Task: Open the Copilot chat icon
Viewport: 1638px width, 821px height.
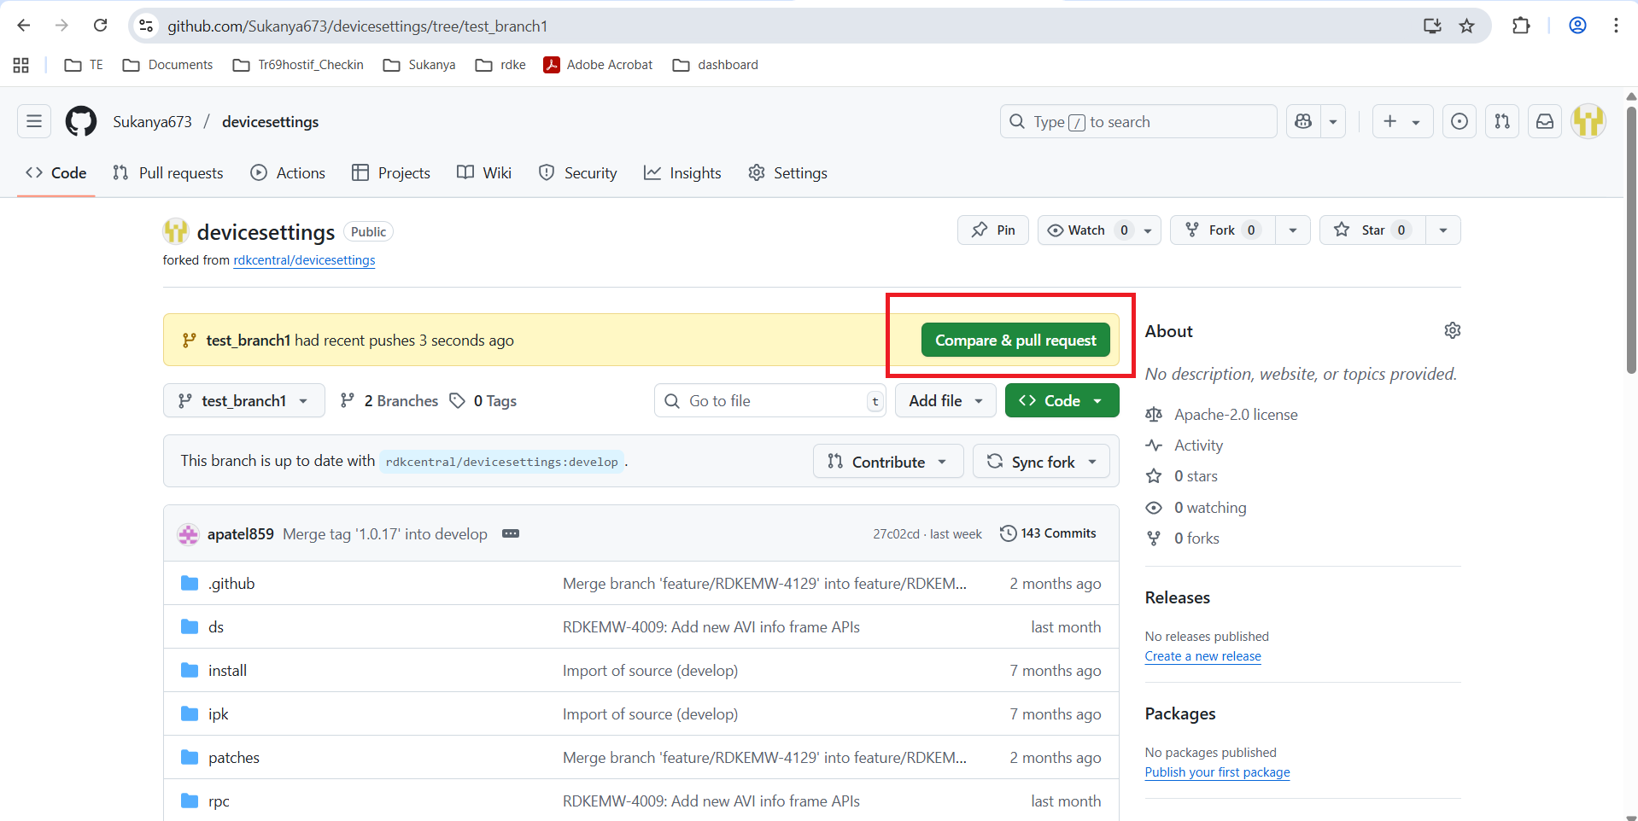Action: 1303,121
